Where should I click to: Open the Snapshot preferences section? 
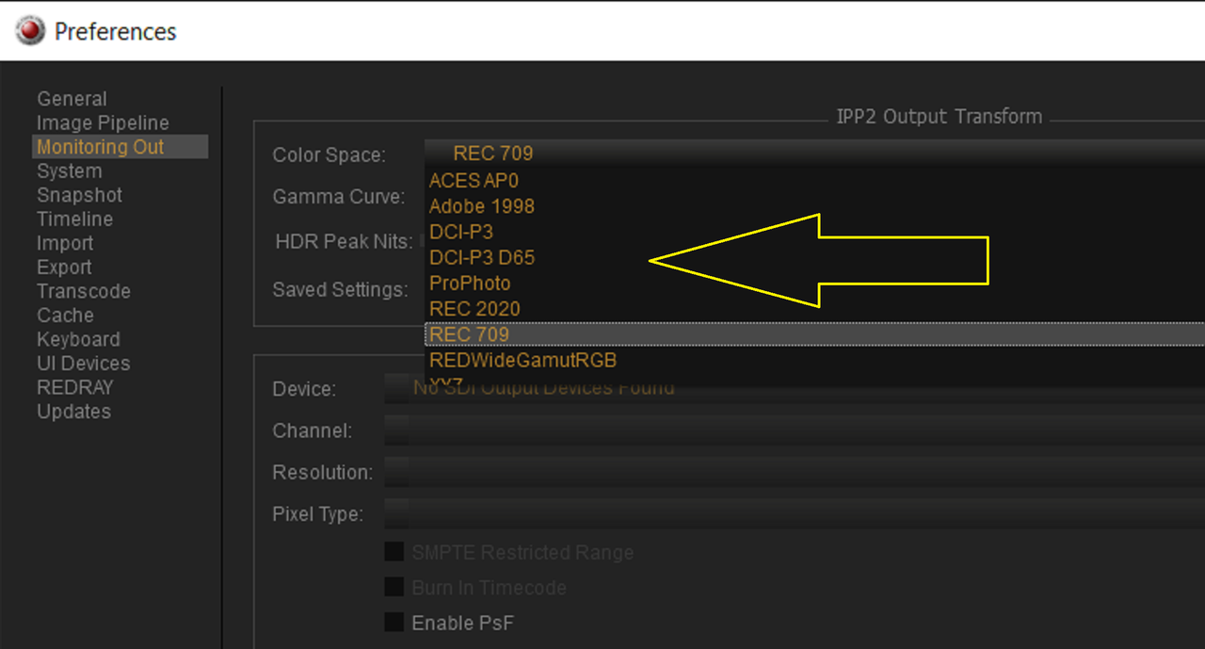coord(79,195)
